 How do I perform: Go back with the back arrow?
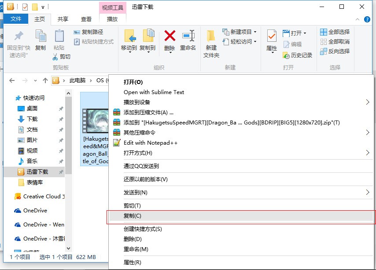click(12, 80)
